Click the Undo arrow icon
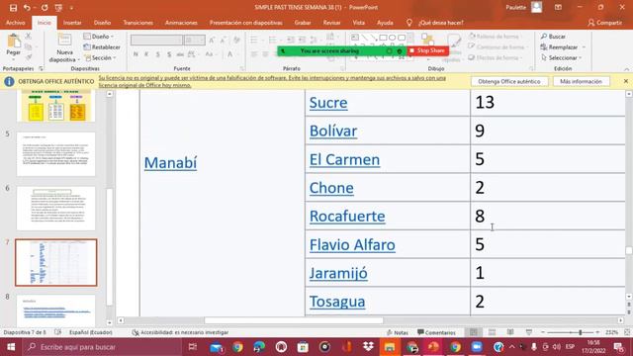Screen dimensions: 633x356 pos(27,8)
